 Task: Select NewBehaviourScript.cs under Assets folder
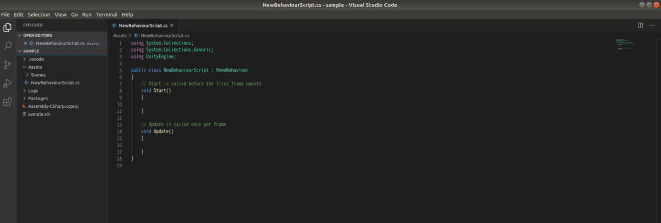[x=55, y=83]
